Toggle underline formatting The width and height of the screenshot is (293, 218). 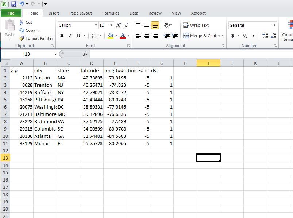(x=78, y=35)
